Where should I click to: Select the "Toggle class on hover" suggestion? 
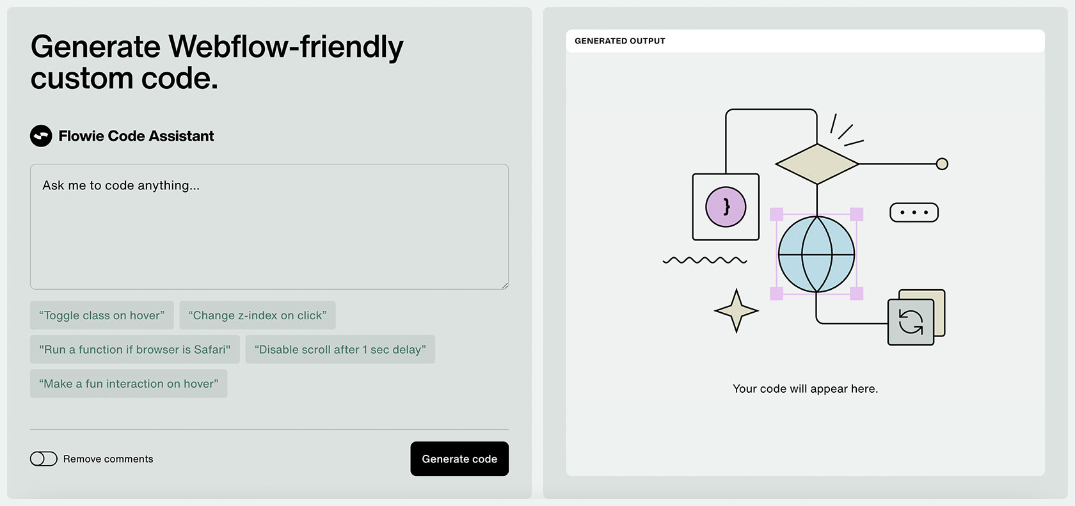tap(102, 315)
